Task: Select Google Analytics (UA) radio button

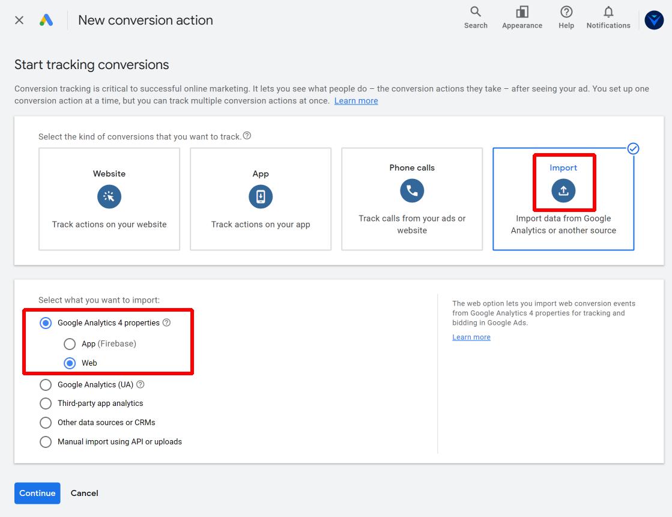Action: [x=46, y=384]
